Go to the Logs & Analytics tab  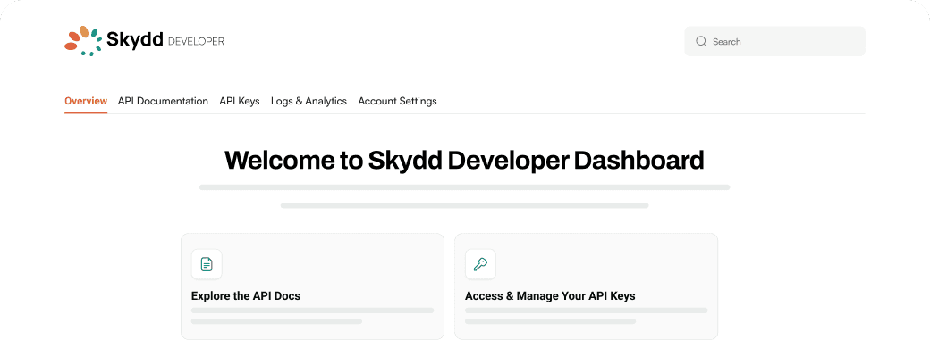(309, 101)
